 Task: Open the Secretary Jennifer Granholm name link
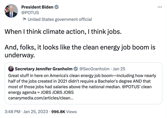(44, 69)
